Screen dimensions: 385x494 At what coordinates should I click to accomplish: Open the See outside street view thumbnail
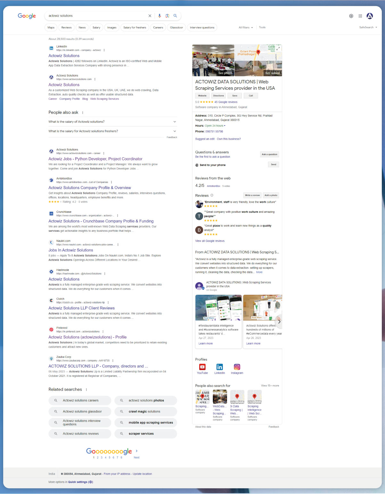pyautogui.click(x=258, y=68)
